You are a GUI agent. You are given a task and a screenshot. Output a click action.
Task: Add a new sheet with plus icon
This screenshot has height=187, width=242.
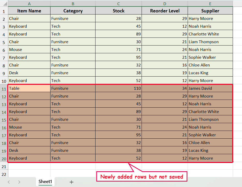click(71, 182)
